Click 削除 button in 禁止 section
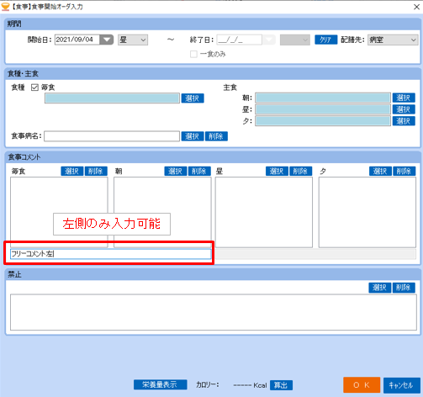Viewport: 423px width, 397px height. 404,288
